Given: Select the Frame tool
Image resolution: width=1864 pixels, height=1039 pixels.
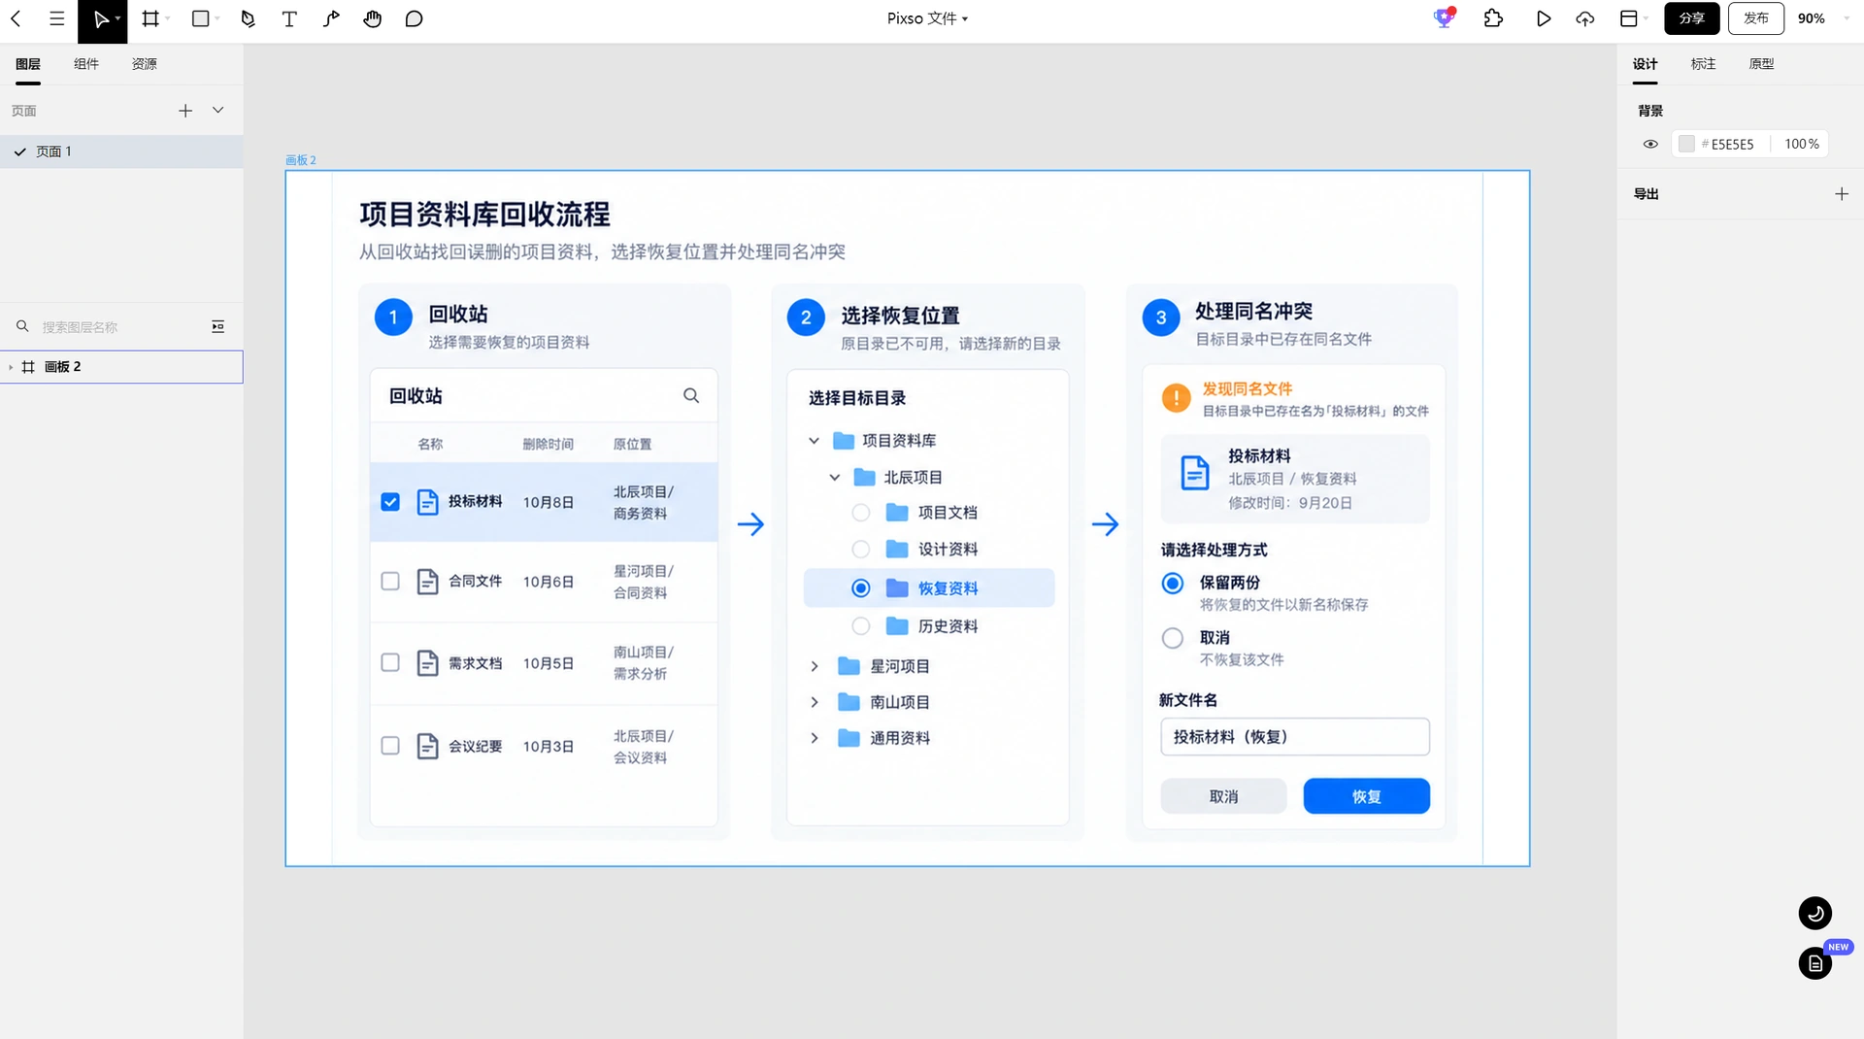Looking at the screenshot, I should tap(150, 18).
